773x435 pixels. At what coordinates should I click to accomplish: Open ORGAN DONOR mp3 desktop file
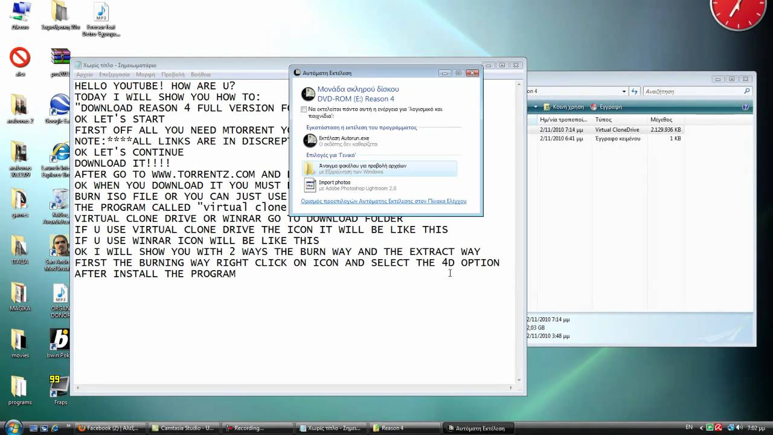click(x=60, y=301)
